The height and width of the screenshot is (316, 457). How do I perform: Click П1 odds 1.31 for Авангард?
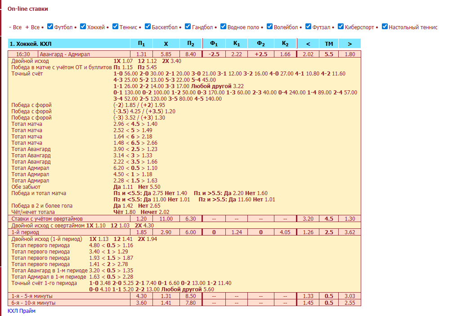click(141, 54)
